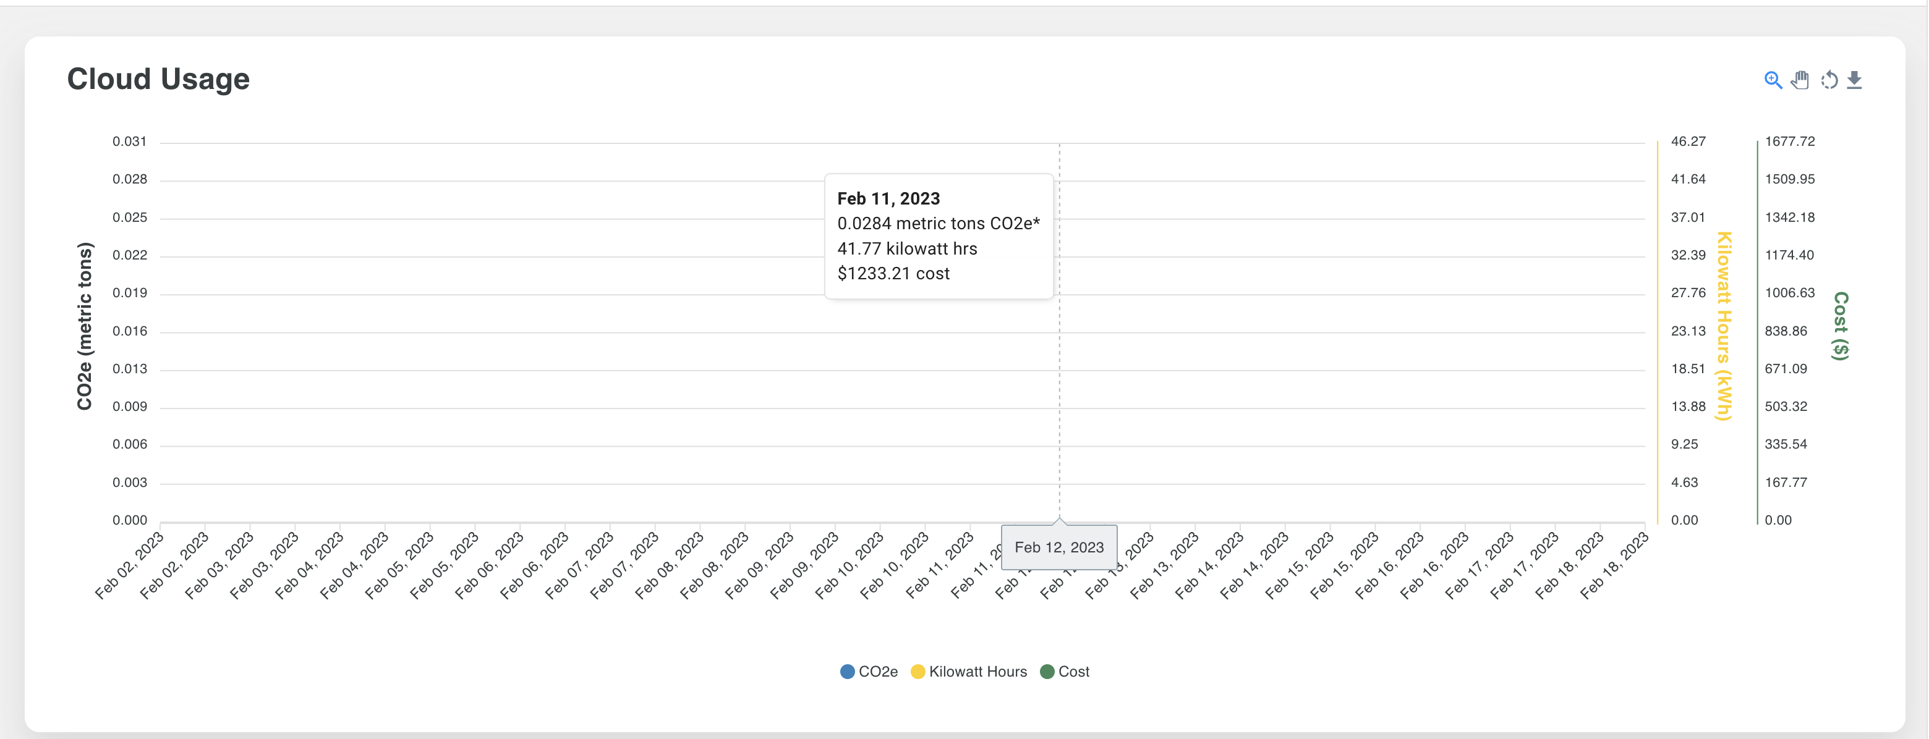Image resolution: width=1929 pixels, height=739 pixels.
Task: Select the Feb 02, 2023 axis label
Action: 128,562
